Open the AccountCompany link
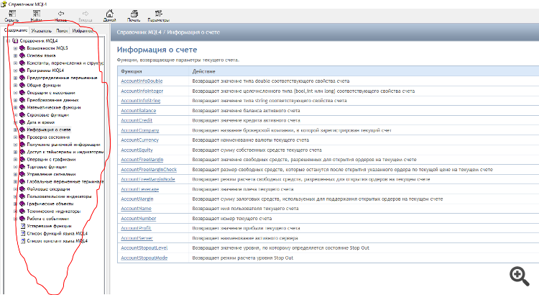539x295 pixels. (140, 130)
